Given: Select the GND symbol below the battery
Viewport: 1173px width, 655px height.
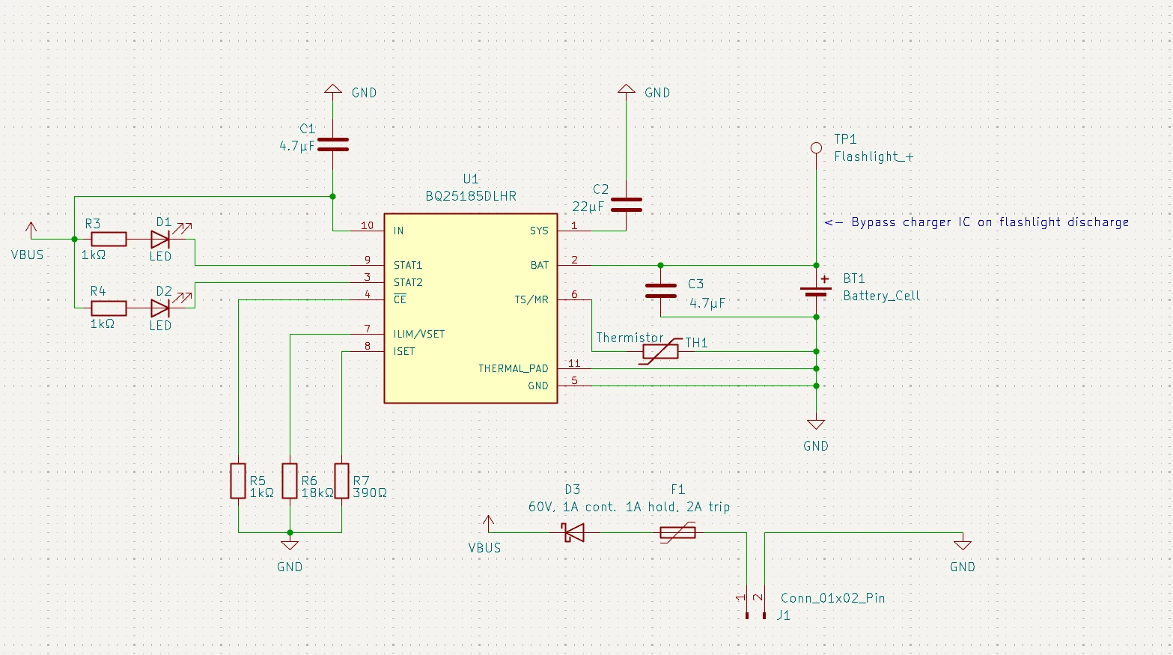Looking at the screenshot, I should click(x=816, y=425).
